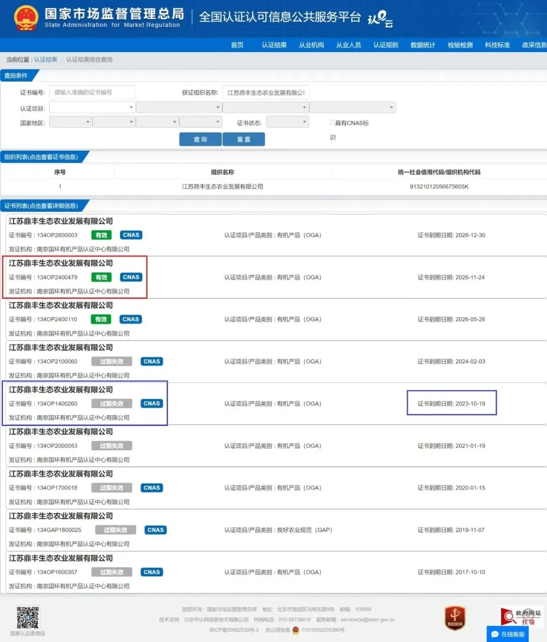Open the 从业机构 menu item
This screenshot has height=642, width=547.
pos(311,45)
